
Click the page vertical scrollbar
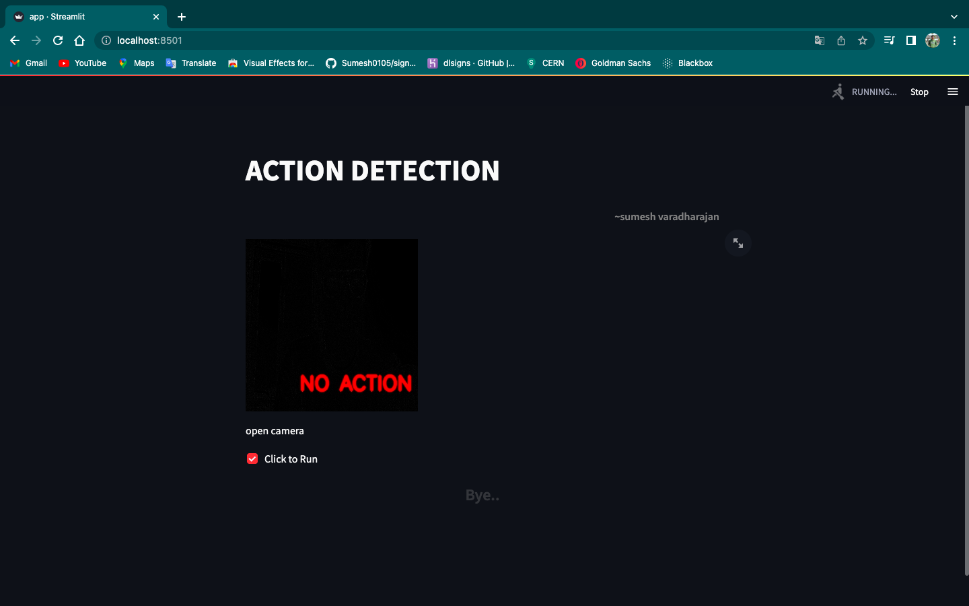[x=967, y=340]
